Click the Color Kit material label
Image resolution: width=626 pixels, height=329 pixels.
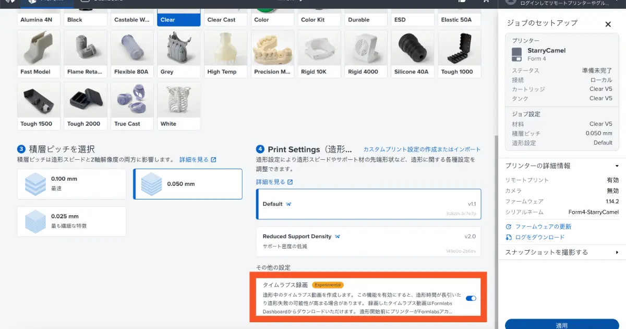pyautogui.click(x=313, y=20)
